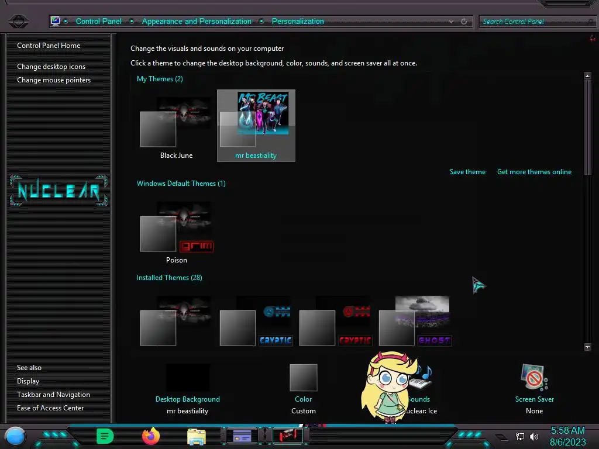Apply the blue Cryptic installed theme
Image resolution: width=599 pixels, height=449 pixels.
tap(256, 321)
